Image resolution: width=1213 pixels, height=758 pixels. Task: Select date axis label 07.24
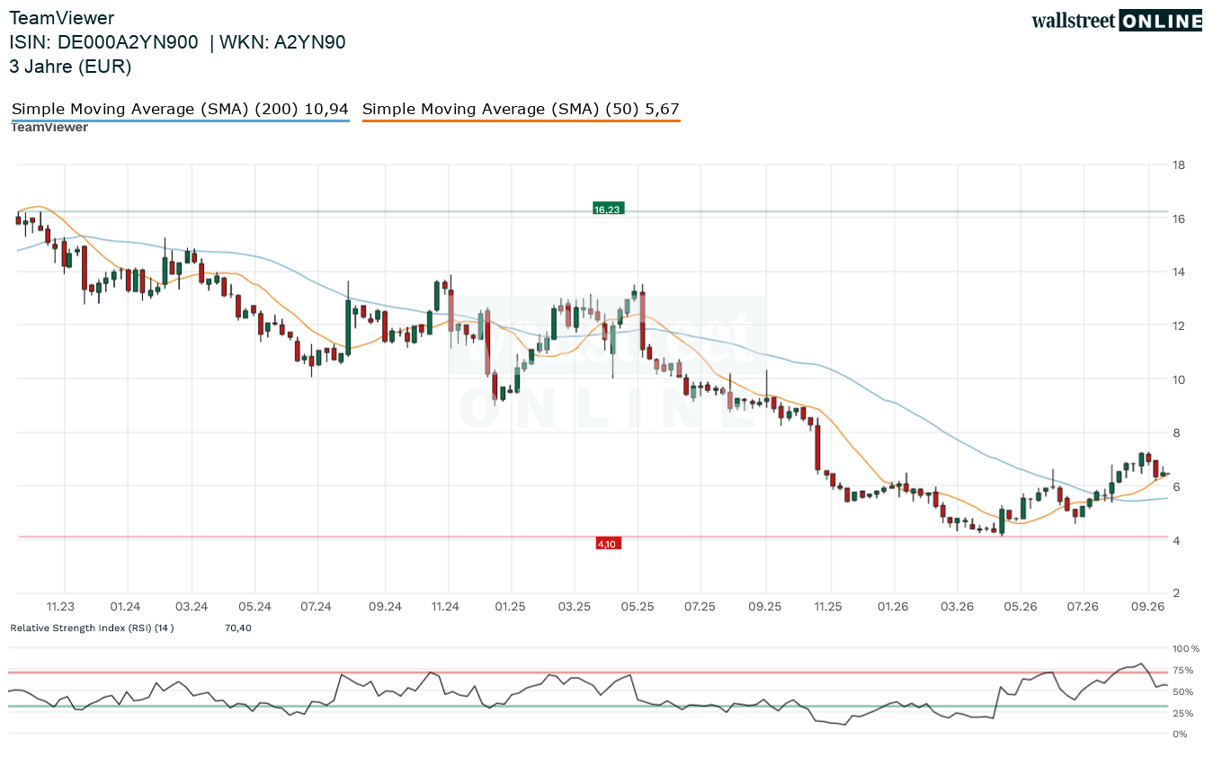tap(317, 607)
